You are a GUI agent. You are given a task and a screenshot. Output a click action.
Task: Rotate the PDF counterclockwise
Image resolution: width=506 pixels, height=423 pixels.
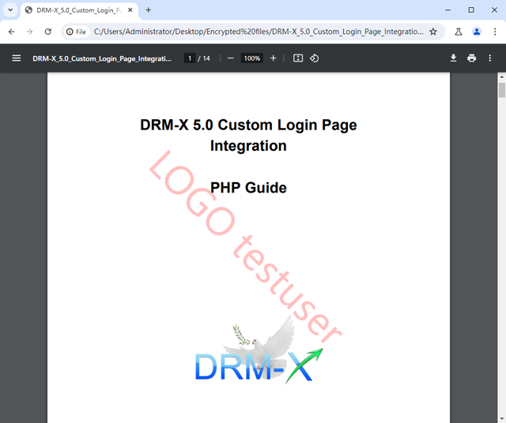(x=315, y=58)
